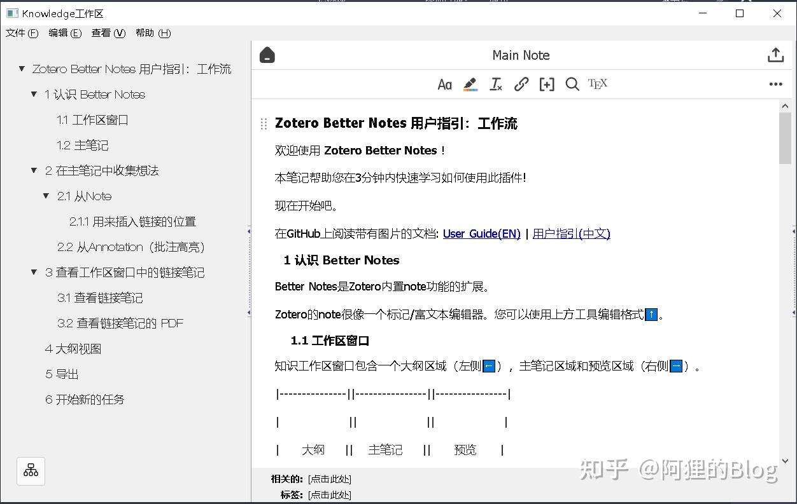The height and width of the screenshot is (504, 797).
Task: Collapse the 1 认识 Better Notes section
Action: tap(33, 94)
